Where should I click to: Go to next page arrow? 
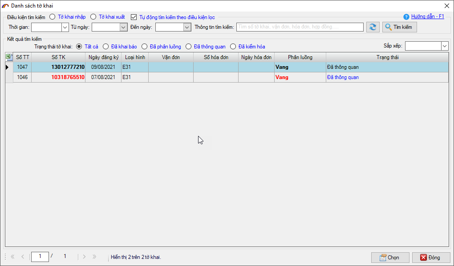[84, 257]
